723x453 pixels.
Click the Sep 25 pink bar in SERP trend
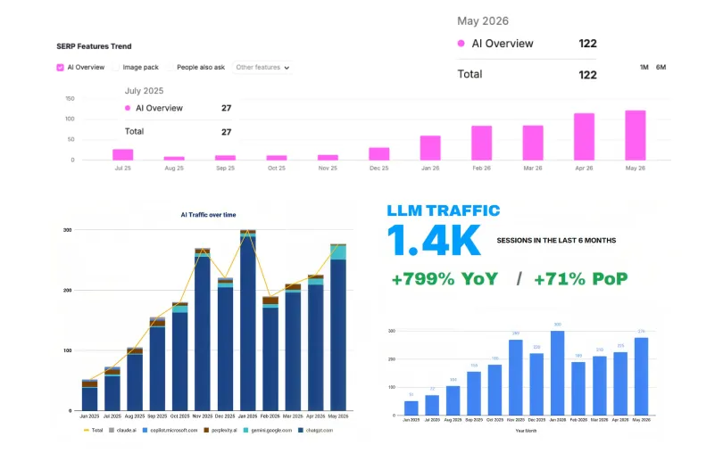(225, 158)
